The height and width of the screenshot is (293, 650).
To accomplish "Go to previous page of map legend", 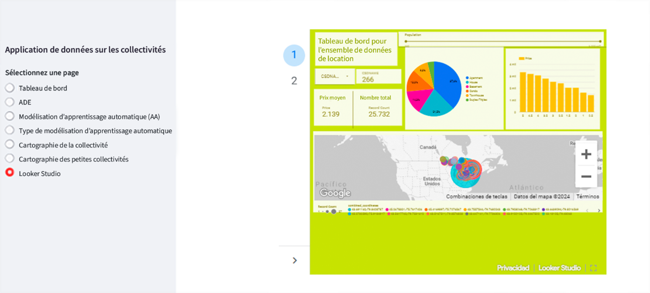I will tap(587, 210).
